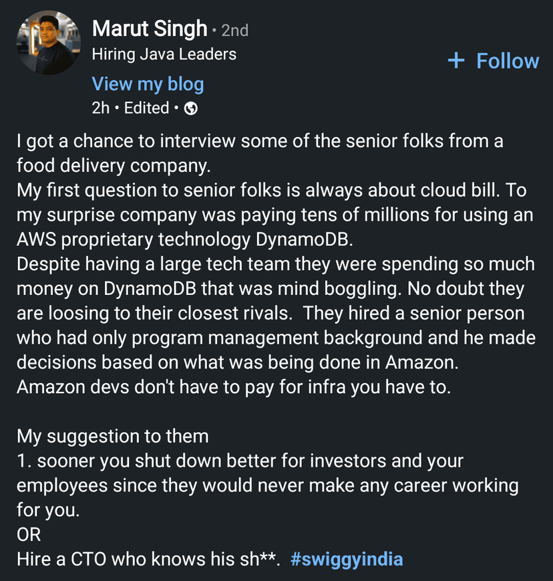This screenshot has height=581, width=553.
Task: Click the line about Amazon devs and infra
Action: click(x=234, y=387)
